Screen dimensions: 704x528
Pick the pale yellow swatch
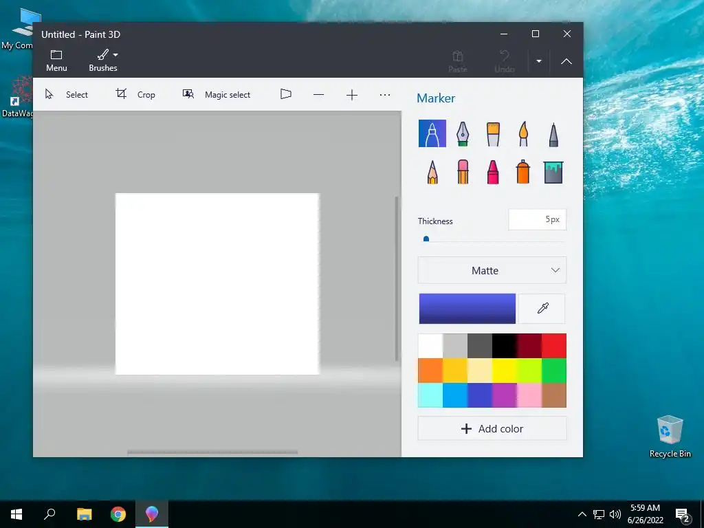[x=479, y=371]
